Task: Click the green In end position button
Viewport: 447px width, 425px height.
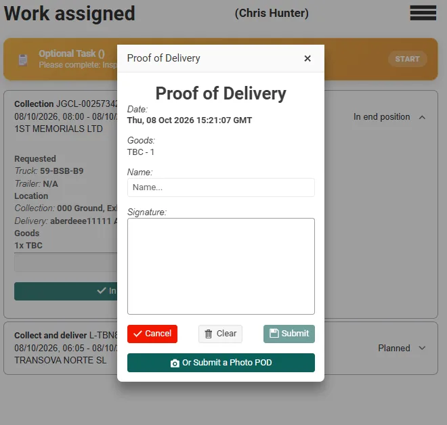Action: tap(66, 291)
